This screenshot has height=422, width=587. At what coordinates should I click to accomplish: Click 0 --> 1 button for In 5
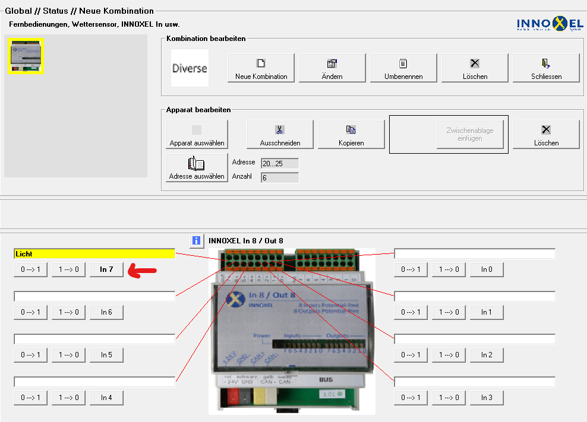[31, 355]
